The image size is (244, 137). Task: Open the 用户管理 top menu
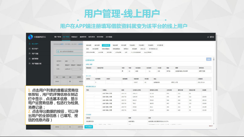pos(66,37)
